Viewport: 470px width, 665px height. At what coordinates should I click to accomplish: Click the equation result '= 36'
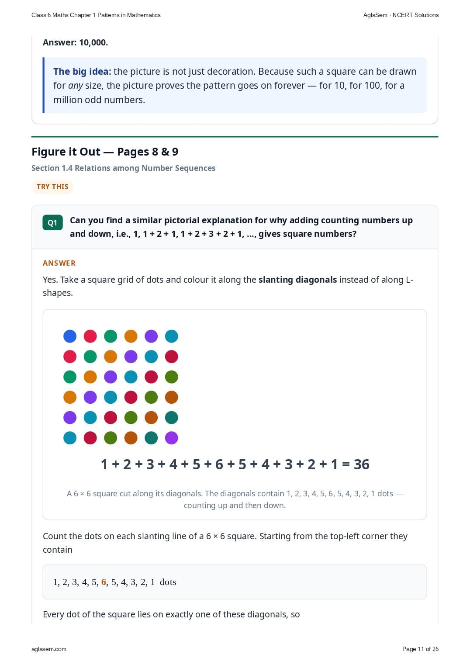(x=356, y=464)
